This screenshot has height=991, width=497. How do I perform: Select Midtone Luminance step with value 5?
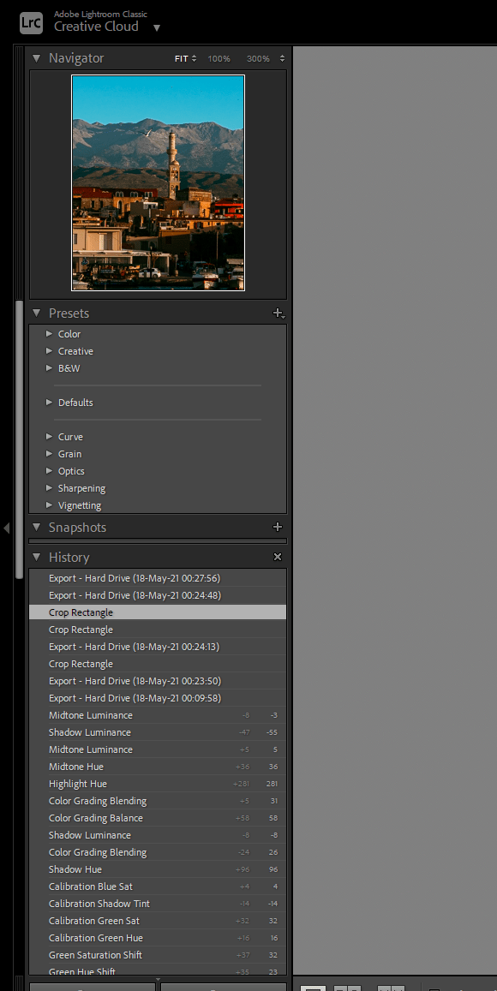(x=158, y=749)
